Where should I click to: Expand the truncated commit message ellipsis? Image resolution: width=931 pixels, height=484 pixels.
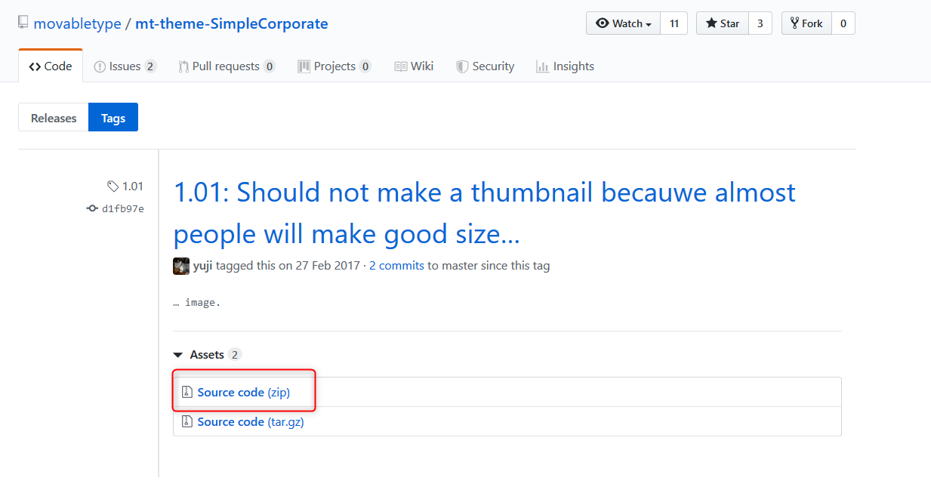[176, 303]
